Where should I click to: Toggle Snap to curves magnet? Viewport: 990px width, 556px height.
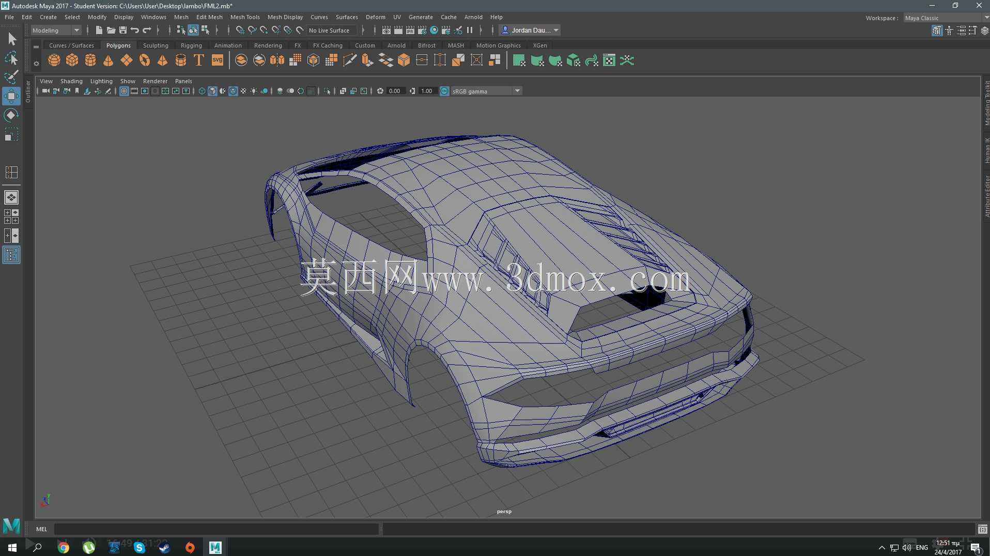[252, 30]
